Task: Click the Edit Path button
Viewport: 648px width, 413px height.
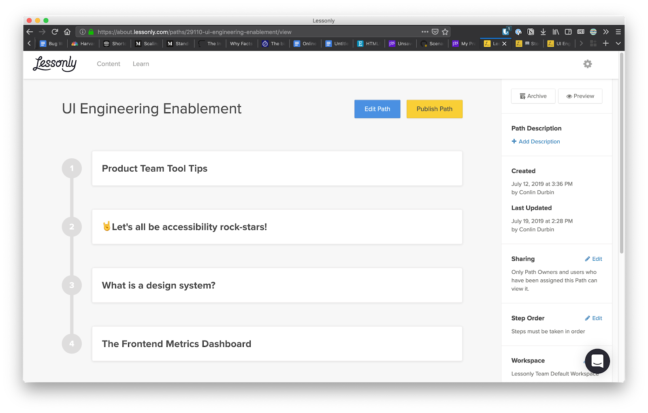Action: 377,109
